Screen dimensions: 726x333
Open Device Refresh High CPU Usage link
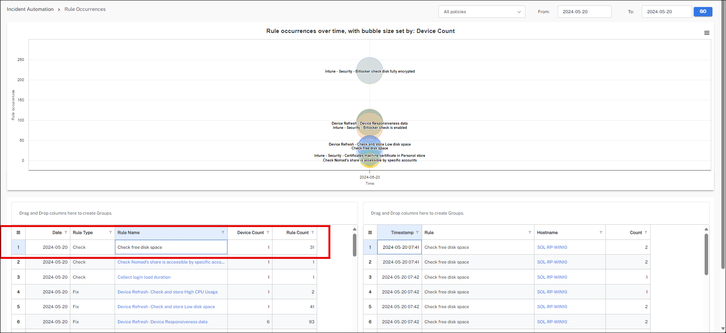168,292
